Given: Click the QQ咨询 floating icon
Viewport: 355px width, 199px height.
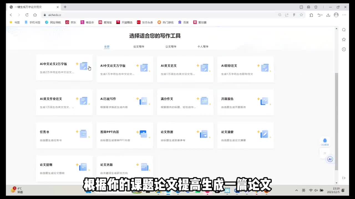Looking at the screenshot, I should click(325, 142).
